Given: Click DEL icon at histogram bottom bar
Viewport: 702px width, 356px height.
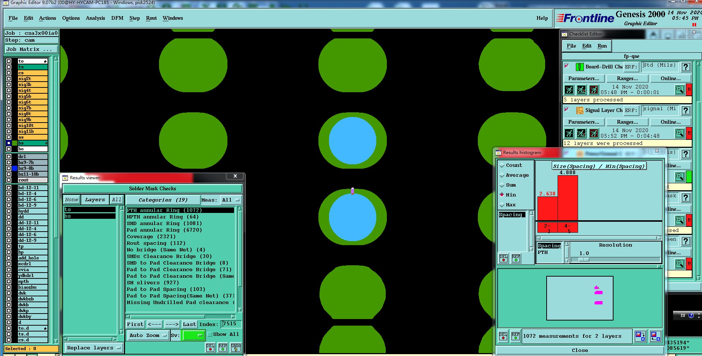Looking at the screenshot, I should coord(503,336).
